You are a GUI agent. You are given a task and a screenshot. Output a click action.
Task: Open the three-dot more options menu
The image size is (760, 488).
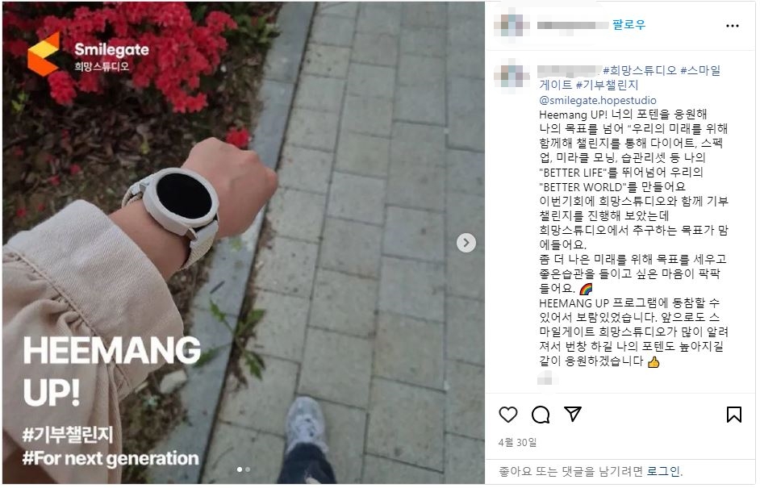point(733,26)
